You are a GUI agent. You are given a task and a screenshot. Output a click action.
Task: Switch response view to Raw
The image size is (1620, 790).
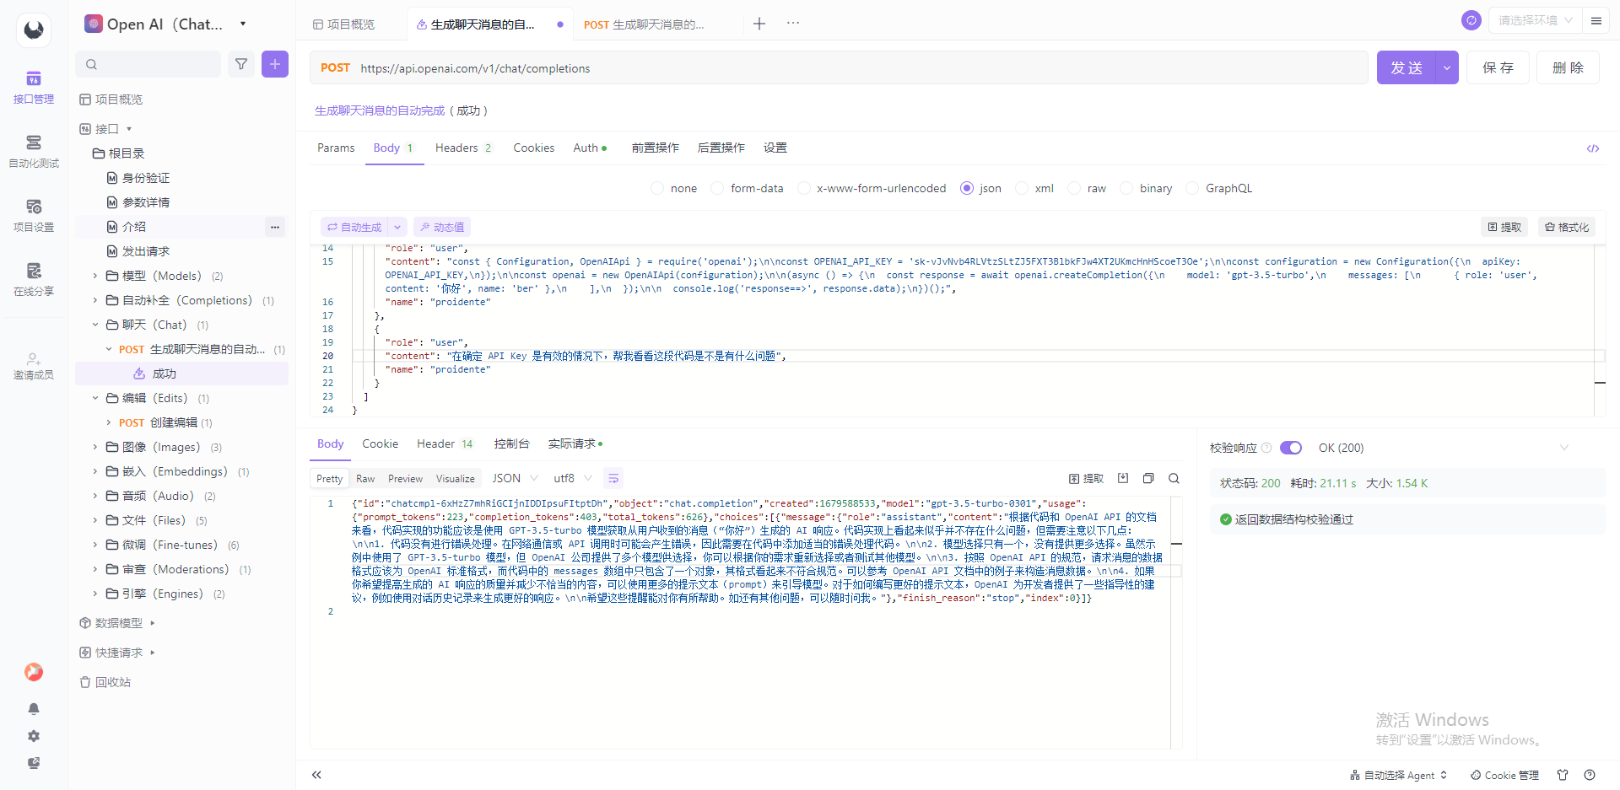(365, 478)
